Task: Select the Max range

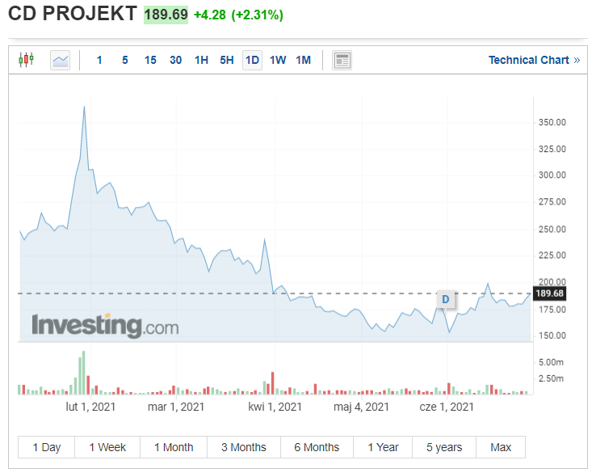Action: point(501,447)
